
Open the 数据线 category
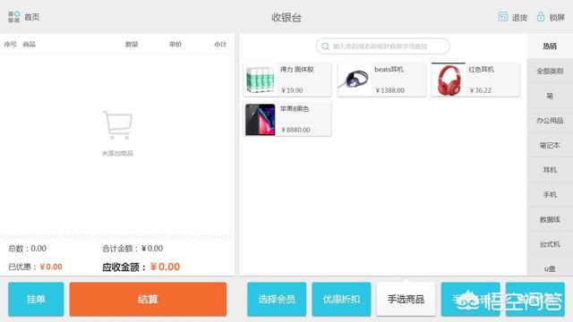click(x=550, y=219)
